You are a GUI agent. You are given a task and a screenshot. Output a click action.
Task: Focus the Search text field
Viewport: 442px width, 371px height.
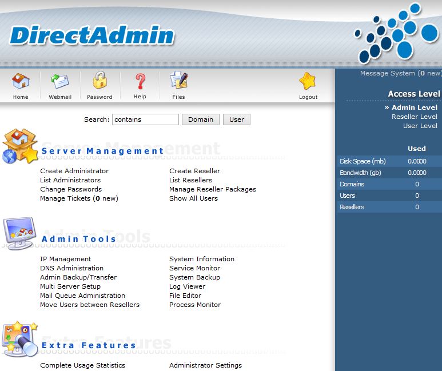(x=145, y=119)
